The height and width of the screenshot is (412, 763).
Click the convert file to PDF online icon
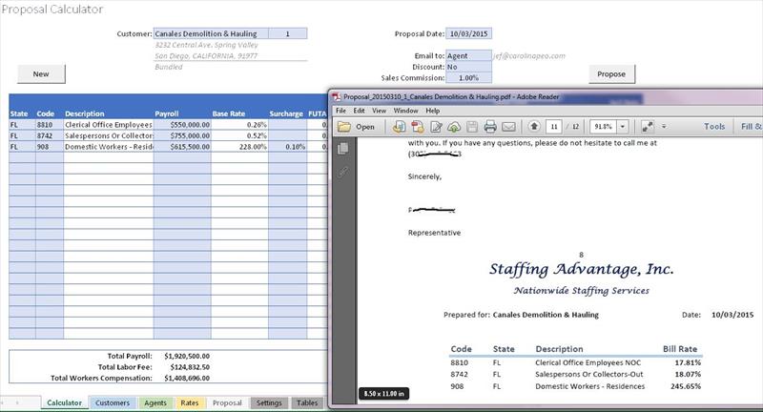[399, 127]
